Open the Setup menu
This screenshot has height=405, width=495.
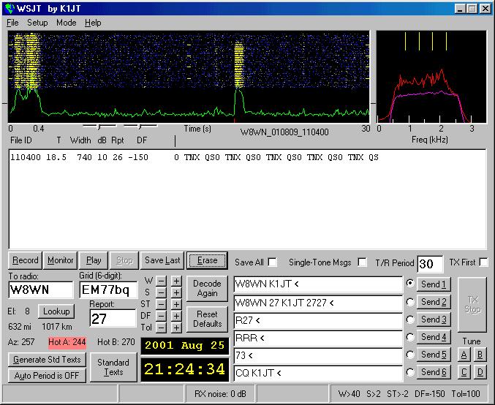(37, 23)
